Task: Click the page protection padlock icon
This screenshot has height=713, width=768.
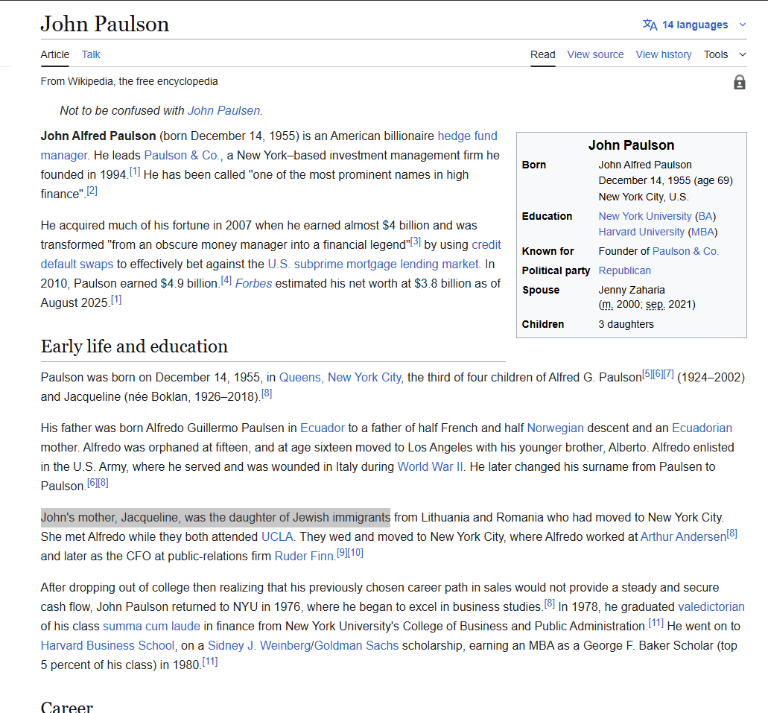Action: pyautogui.click(x=739, y=82)
